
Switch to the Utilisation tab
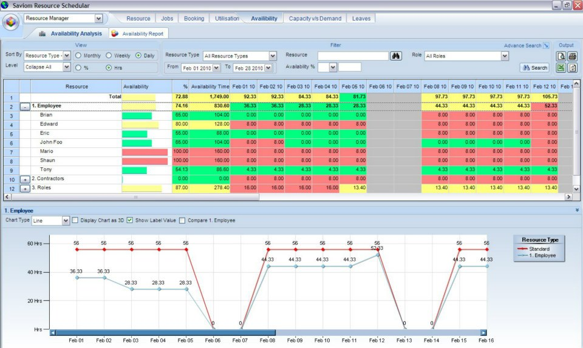point(227,19)
